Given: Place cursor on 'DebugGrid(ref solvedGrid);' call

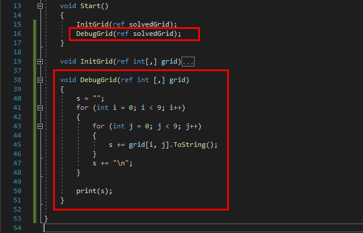Looking at the screenshot, I should (x=129, y=34).
